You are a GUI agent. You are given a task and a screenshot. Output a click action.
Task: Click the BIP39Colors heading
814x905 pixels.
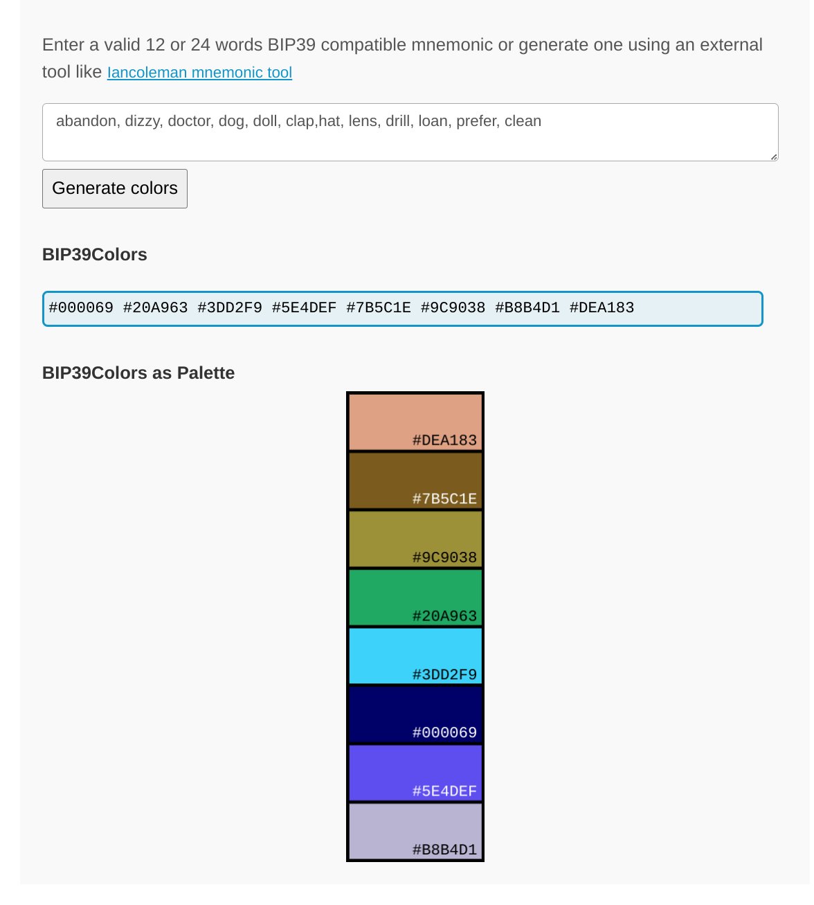coord(95,255)
